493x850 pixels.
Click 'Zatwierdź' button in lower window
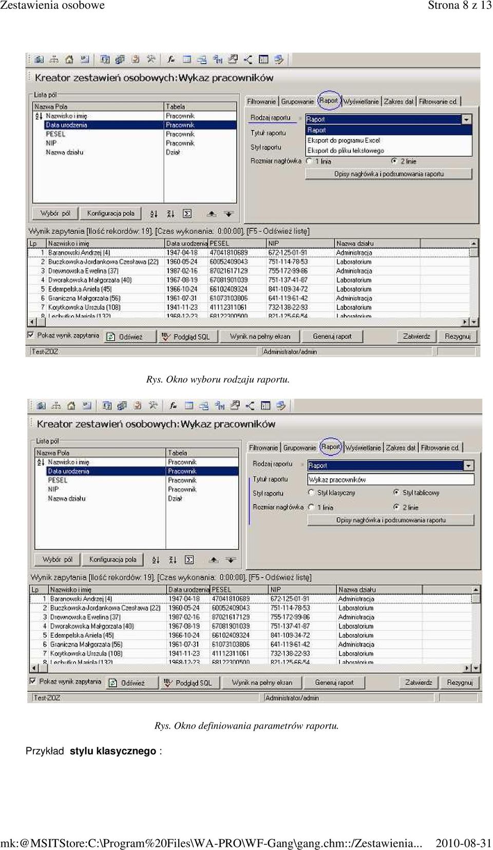419,682
